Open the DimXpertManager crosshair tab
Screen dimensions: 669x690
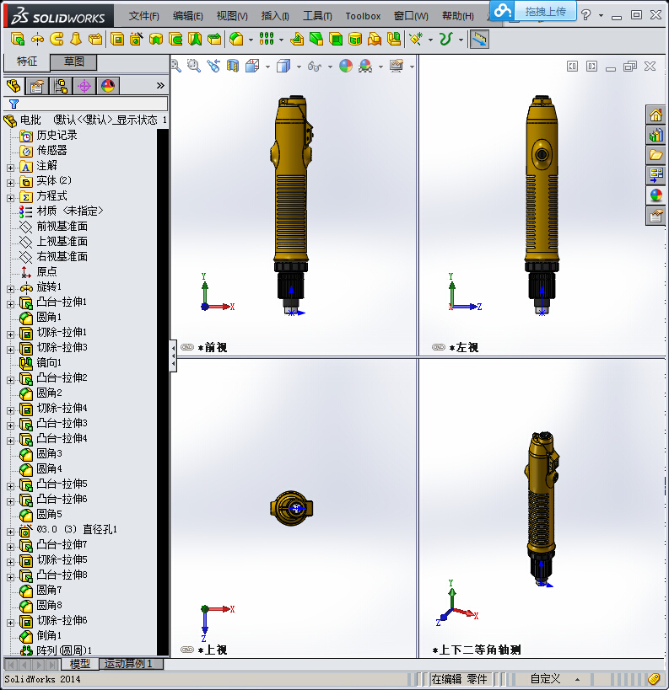pyautogui.click(x=84, y=85)
